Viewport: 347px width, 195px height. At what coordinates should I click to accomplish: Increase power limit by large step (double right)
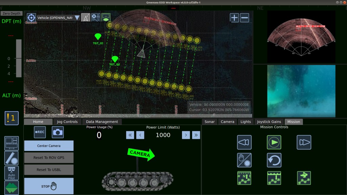[x=196, y=135]
